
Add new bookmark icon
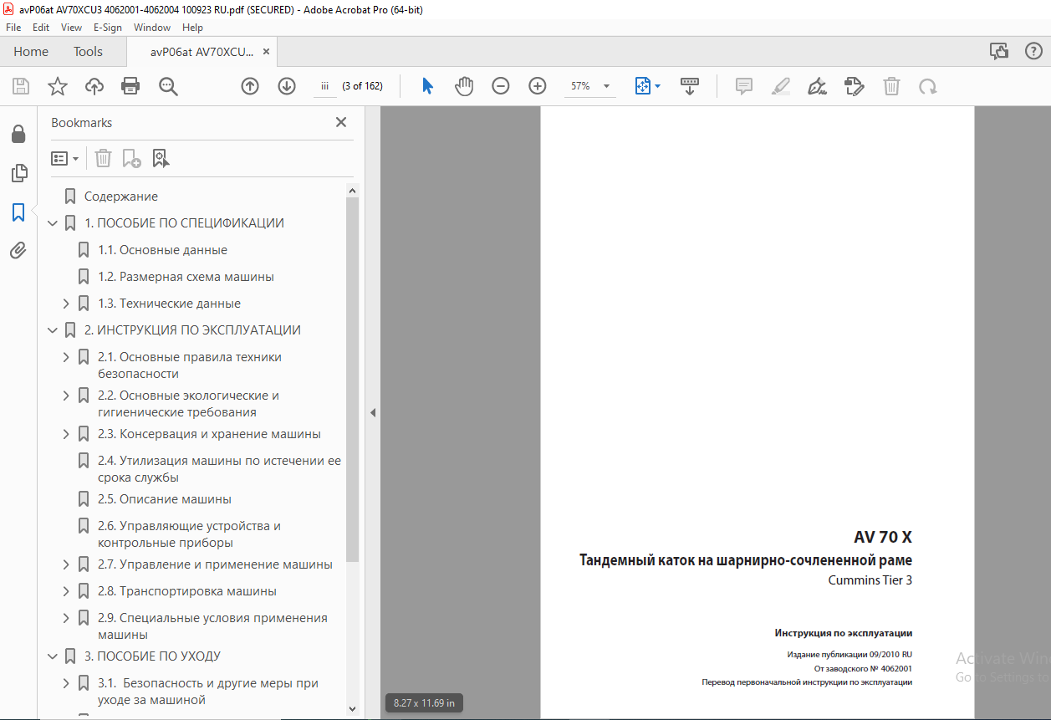point(131,158)
